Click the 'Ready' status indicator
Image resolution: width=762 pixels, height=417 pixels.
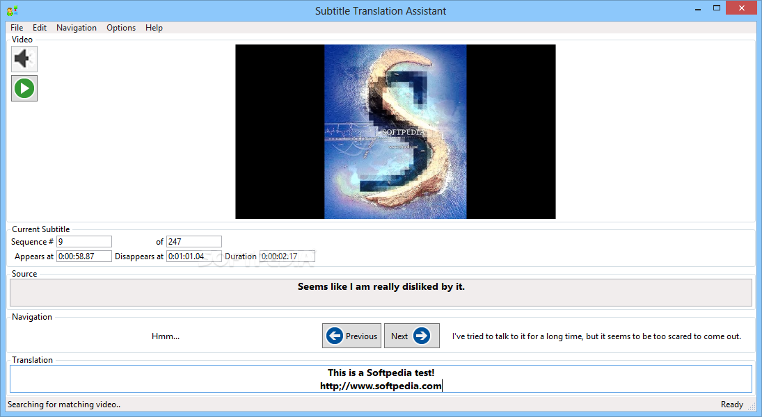click(x=732, y=404)
